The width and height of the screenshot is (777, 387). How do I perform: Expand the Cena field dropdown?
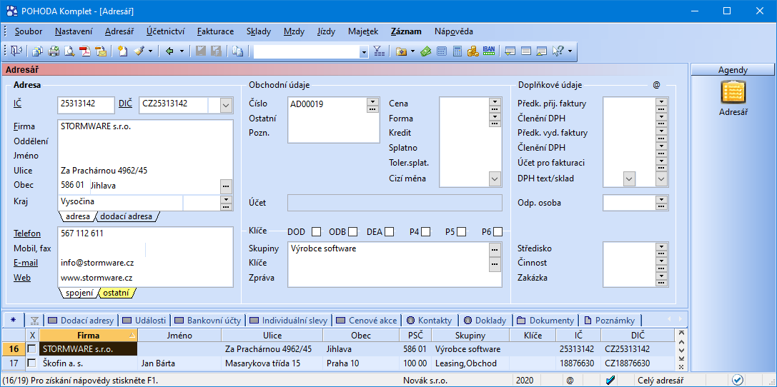coord(495,102)
